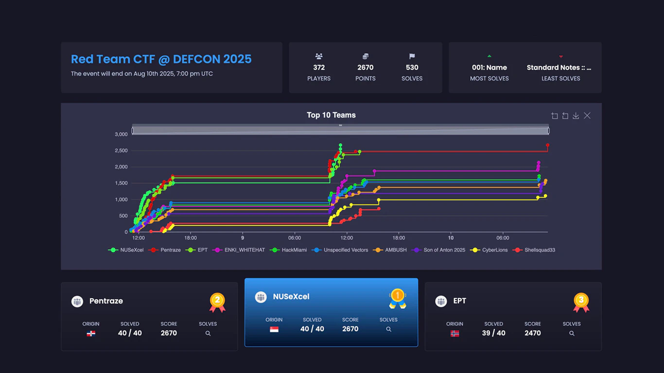Viewport: 664px width, 373px height.
Task: Select the first place NUSeXcel card
Action: pyautogui.click(x=331, y=312)
